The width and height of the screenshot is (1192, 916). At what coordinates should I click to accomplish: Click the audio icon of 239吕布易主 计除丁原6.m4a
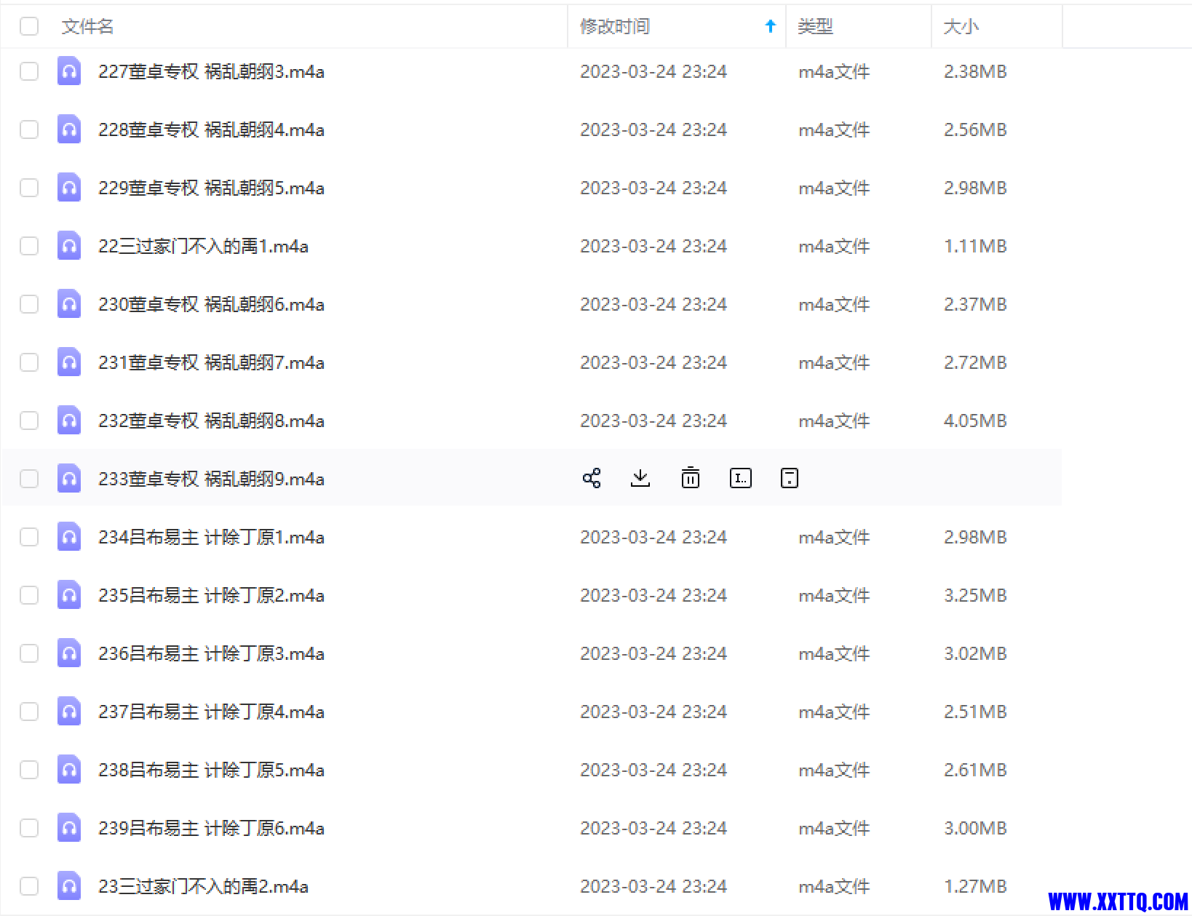(69, 827)
